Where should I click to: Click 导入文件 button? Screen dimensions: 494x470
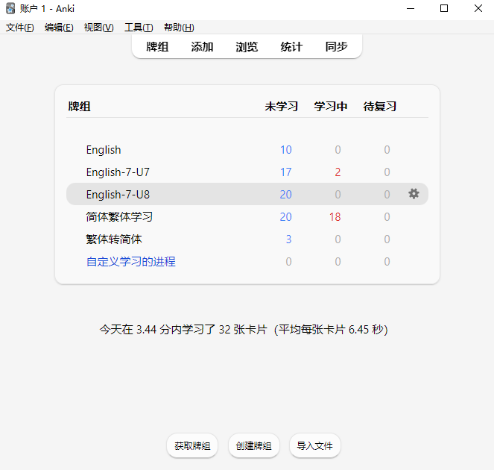click(314, 445)
